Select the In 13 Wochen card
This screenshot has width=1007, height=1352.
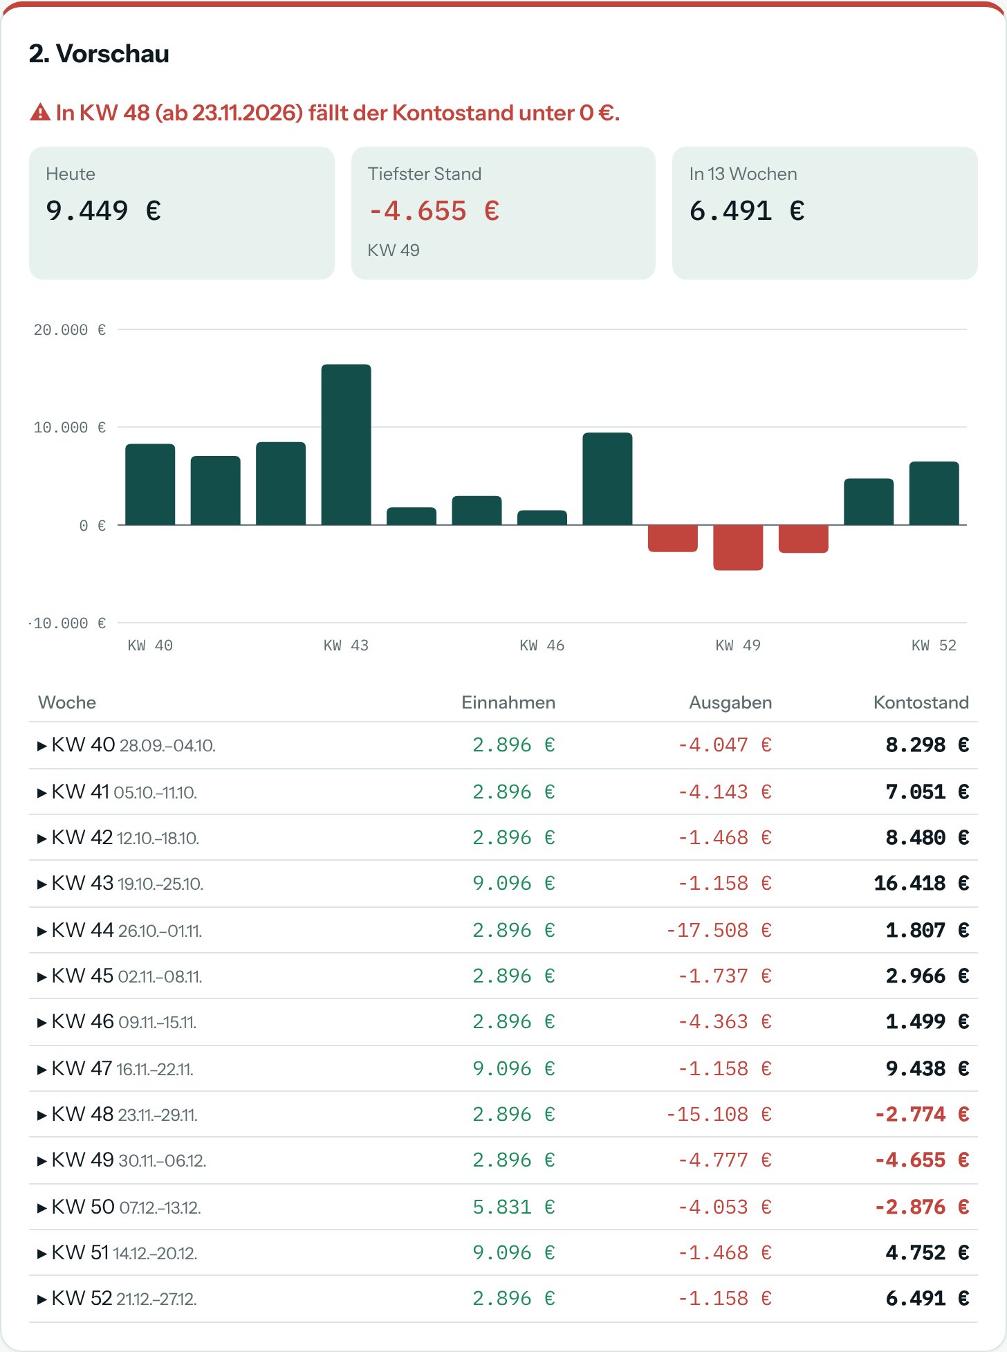coord(825,213)
